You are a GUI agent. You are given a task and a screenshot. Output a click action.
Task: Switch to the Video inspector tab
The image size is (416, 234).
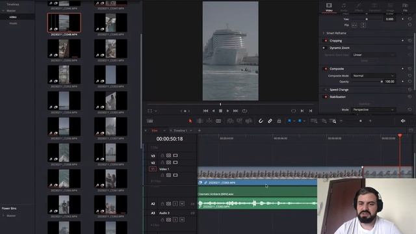329,7
